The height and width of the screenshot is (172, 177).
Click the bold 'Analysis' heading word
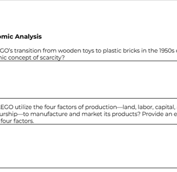28,37
